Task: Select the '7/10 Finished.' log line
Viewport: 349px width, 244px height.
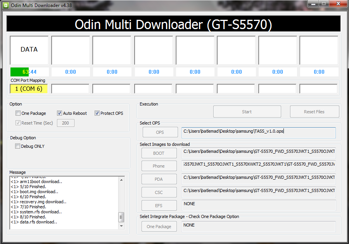Action: pos(28,207)
